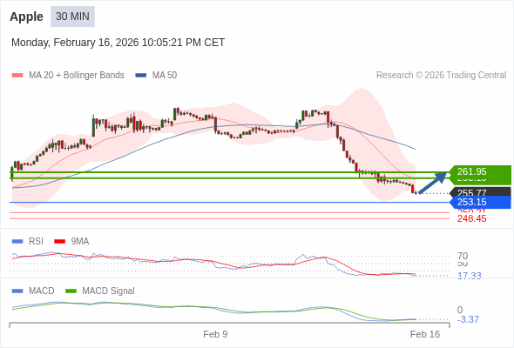The image size is (514, 348).
Task: Click the 30 MIN timeframe badge
Action: (72, 17)
